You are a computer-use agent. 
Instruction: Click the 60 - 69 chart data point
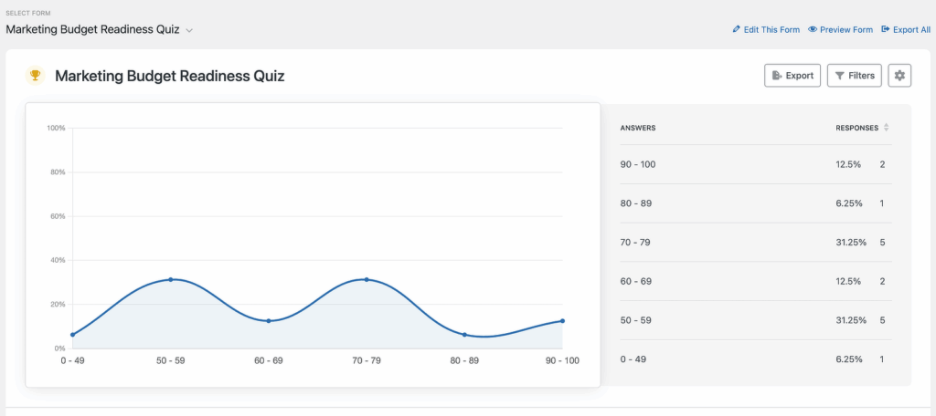click(269, 321)
